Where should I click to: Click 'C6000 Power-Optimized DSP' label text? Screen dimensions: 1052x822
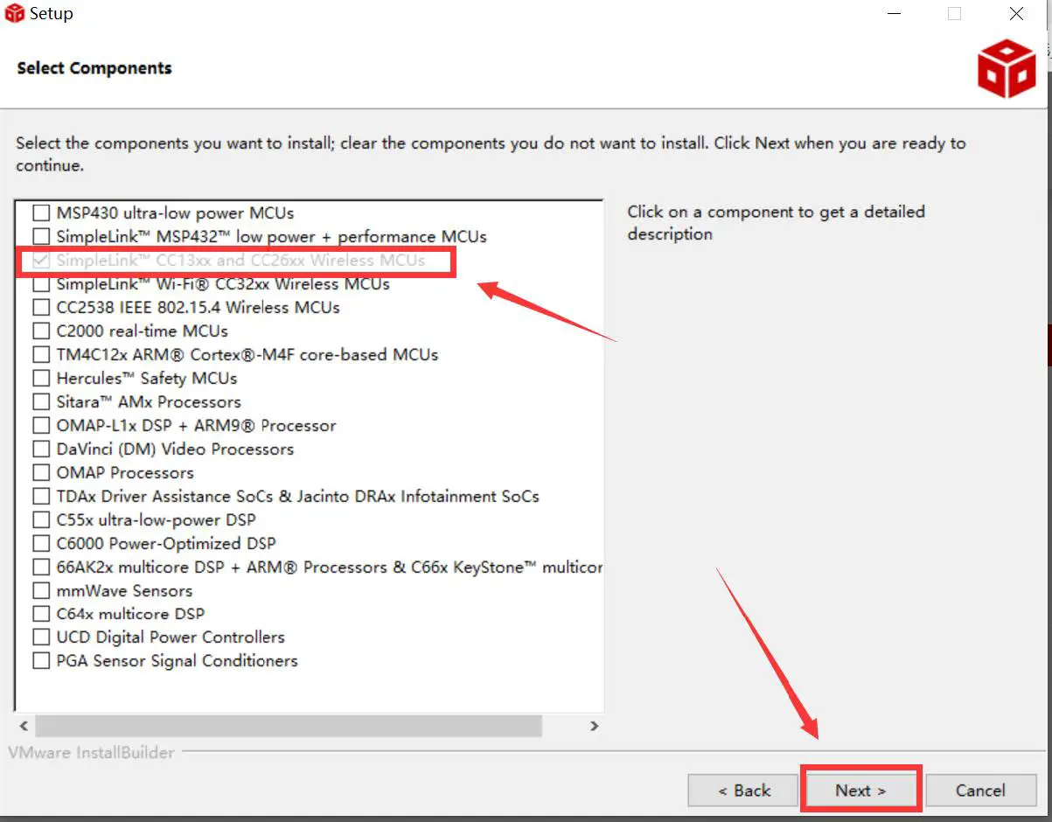166,543
